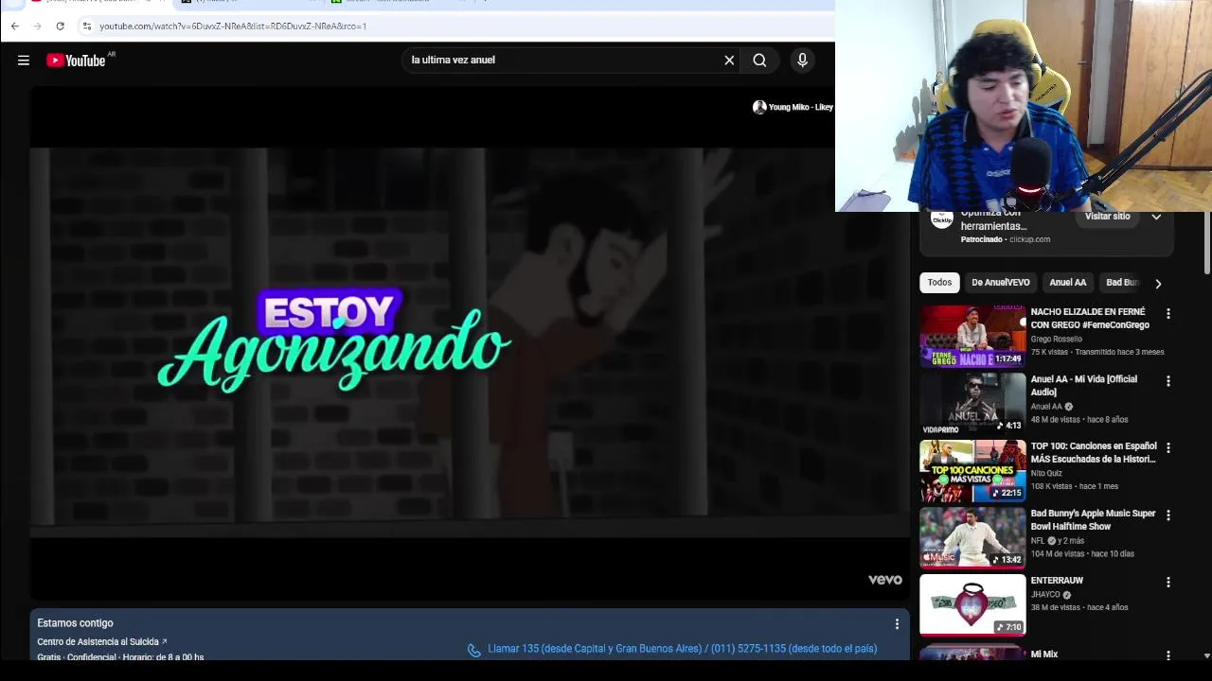Click 'Patrocinado · clickup.com' ad text
The image size is (1212, 681).
[x=1006, y=239]
